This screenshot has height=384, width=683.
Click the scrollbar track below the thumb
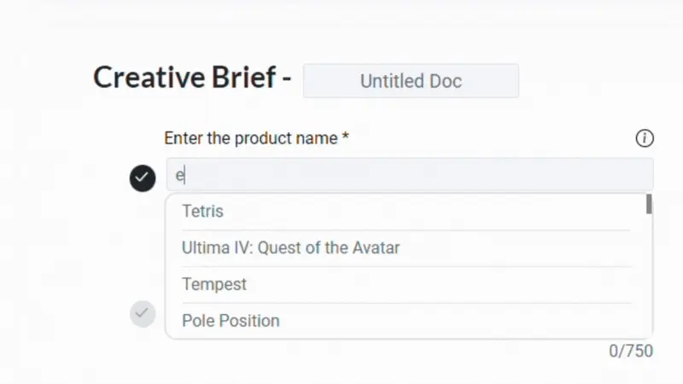[x=649, y=273]
